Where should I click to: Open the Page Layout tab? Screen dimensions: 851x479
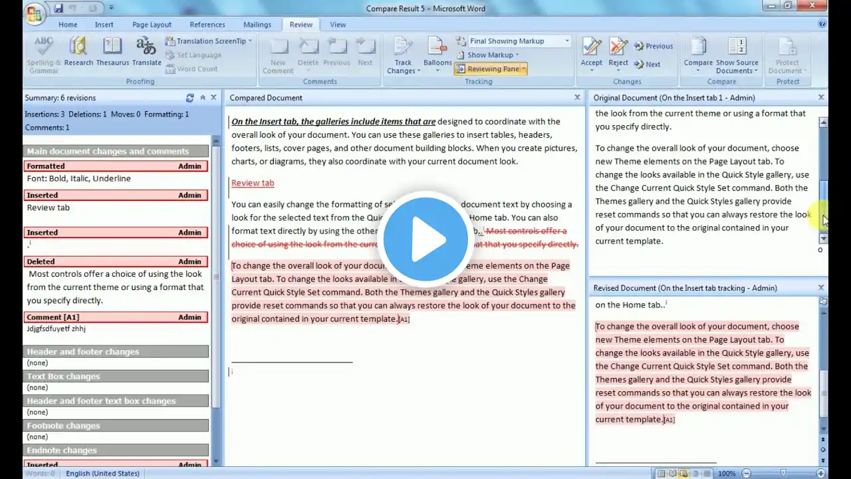tap(152, 25)
